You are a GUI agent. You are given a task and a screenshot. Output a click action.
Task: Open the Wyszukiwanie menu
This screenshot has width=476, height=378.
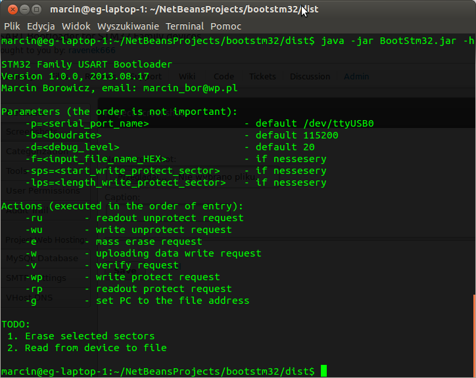(x=128, y=26)
